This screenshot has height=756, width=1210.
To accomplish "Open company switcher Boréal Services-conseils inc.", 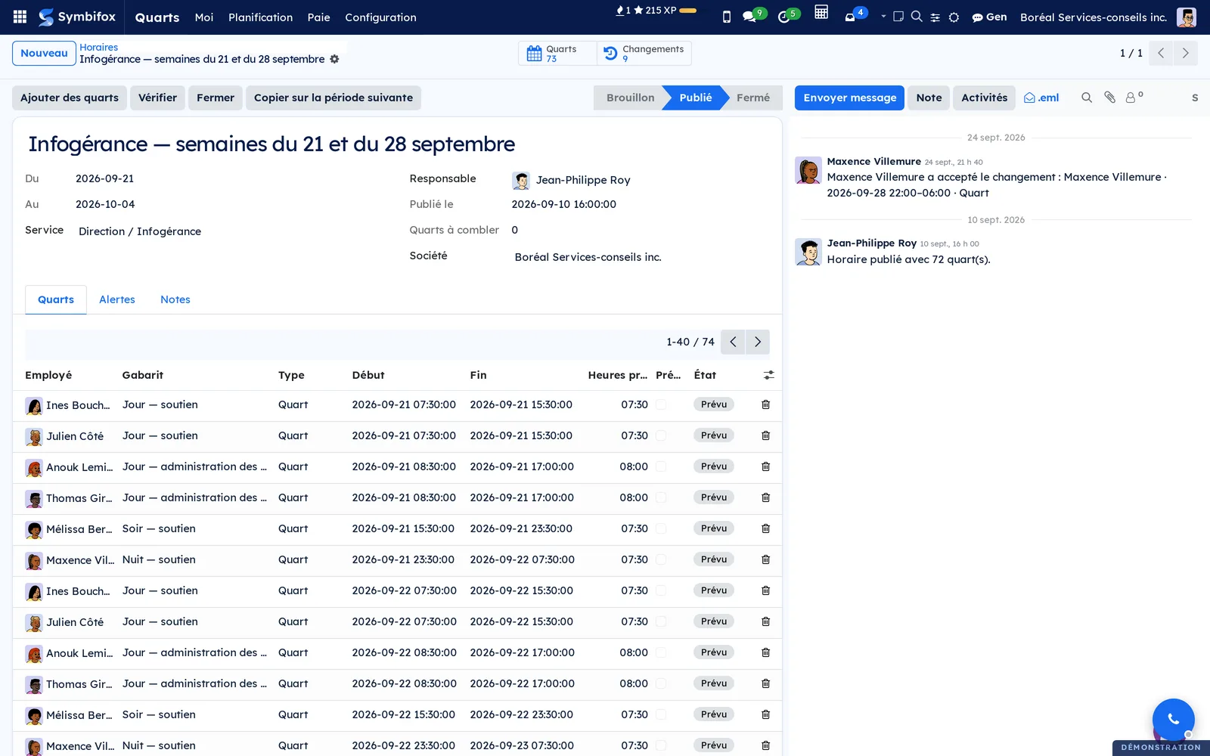I will point(1093,17).
